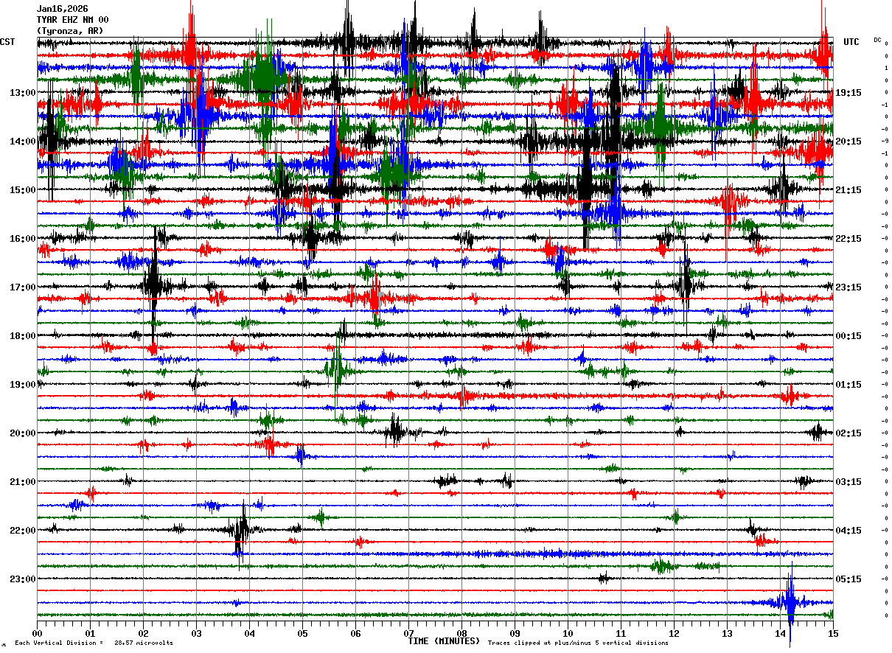The height and width of the screenshot is (653, 892).
Task: Click the Jan16,2026 date header
Action: pos(62,9)
